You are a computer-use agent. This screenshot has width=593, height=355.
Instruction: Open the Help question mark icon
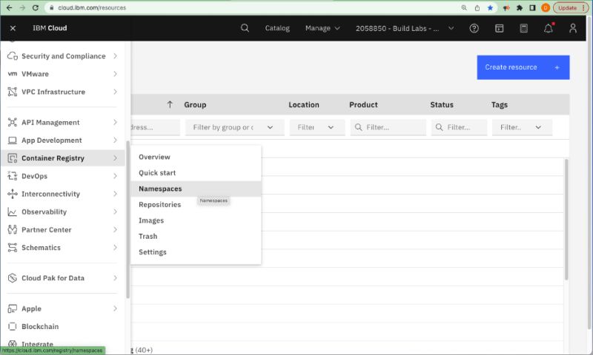[x=474, y=28]
